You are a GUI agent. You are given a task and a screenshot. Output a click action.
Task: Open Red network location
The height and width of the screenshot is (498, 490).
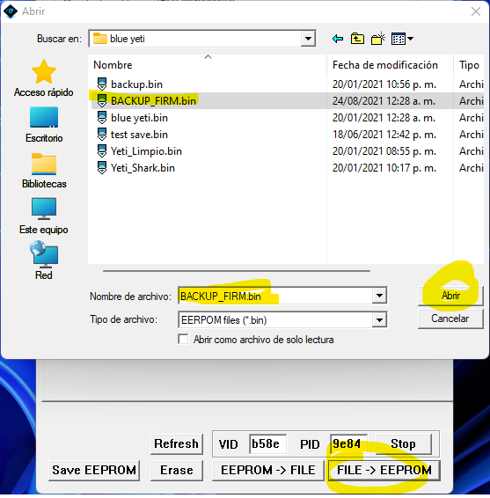coord(44,260)
